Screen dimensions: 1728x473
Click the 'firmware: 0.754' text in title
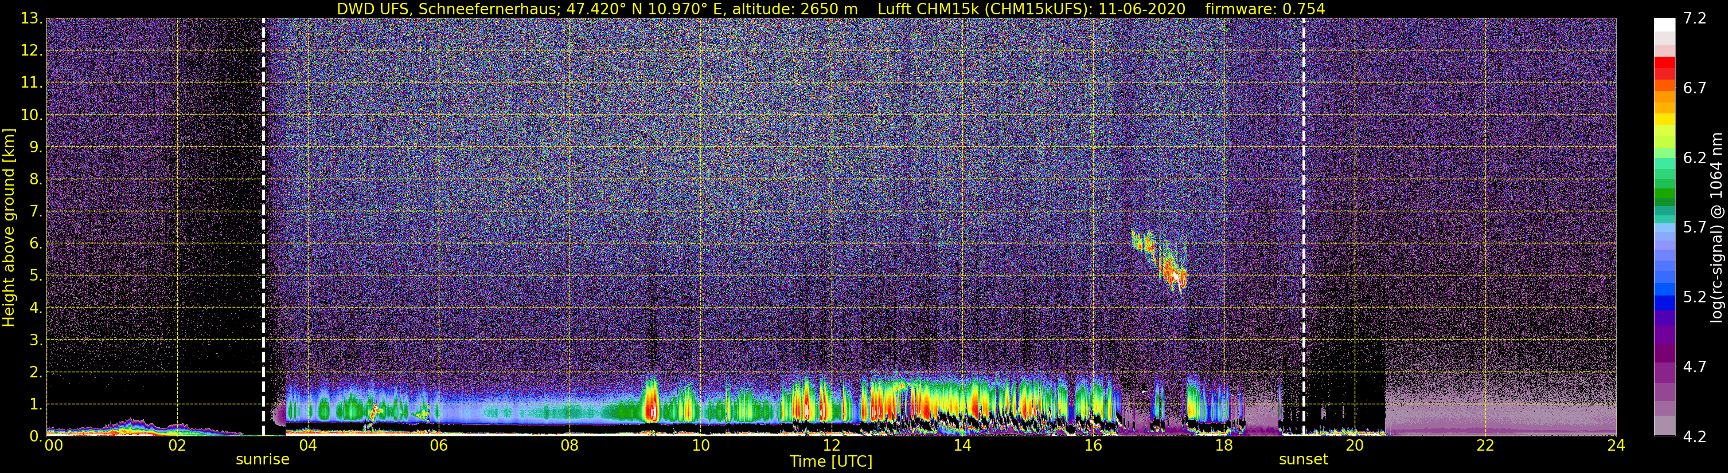[1265, 9]
